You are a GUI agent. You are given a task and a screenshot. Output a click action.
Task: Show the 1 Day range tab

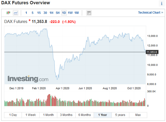[x=13, y=115]
